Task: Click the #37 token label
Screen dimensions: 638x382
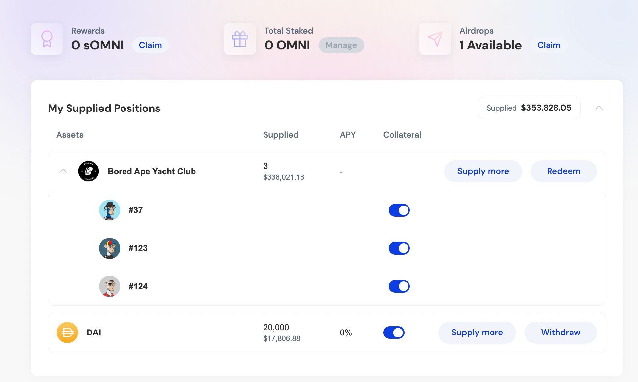Action: click(136, 210)
